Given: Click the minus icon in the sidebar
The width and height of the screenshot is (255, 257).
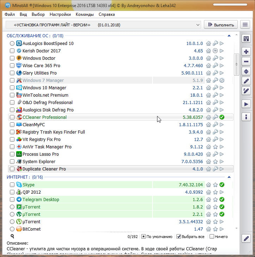Looking at the screenshot, I should point(246,62).
